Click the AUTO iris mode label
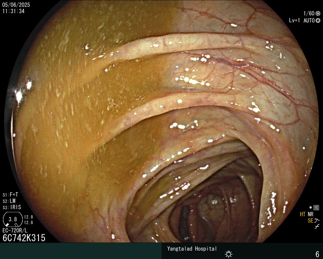This screenshot has height=259, width=323. (x=309, y=20)
